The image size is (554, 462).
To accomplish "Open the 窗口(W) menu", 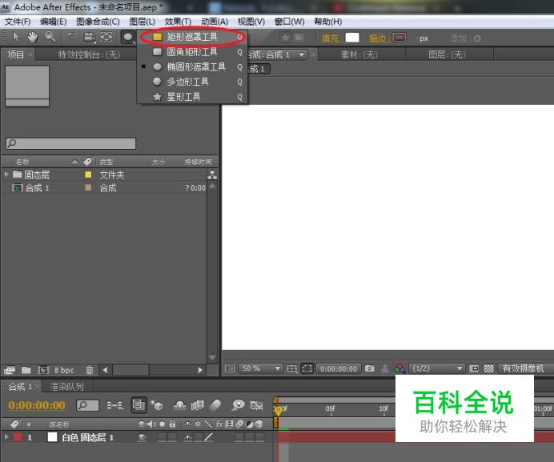I will 289,22.
